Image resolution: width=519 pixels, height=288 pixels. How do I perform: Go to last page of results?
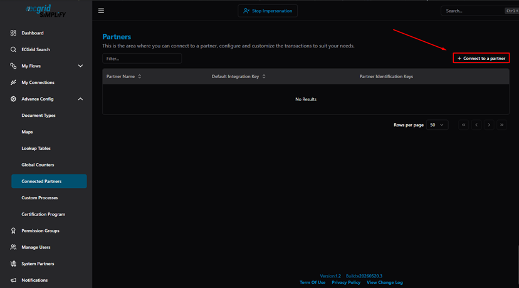tap(502, 125)
